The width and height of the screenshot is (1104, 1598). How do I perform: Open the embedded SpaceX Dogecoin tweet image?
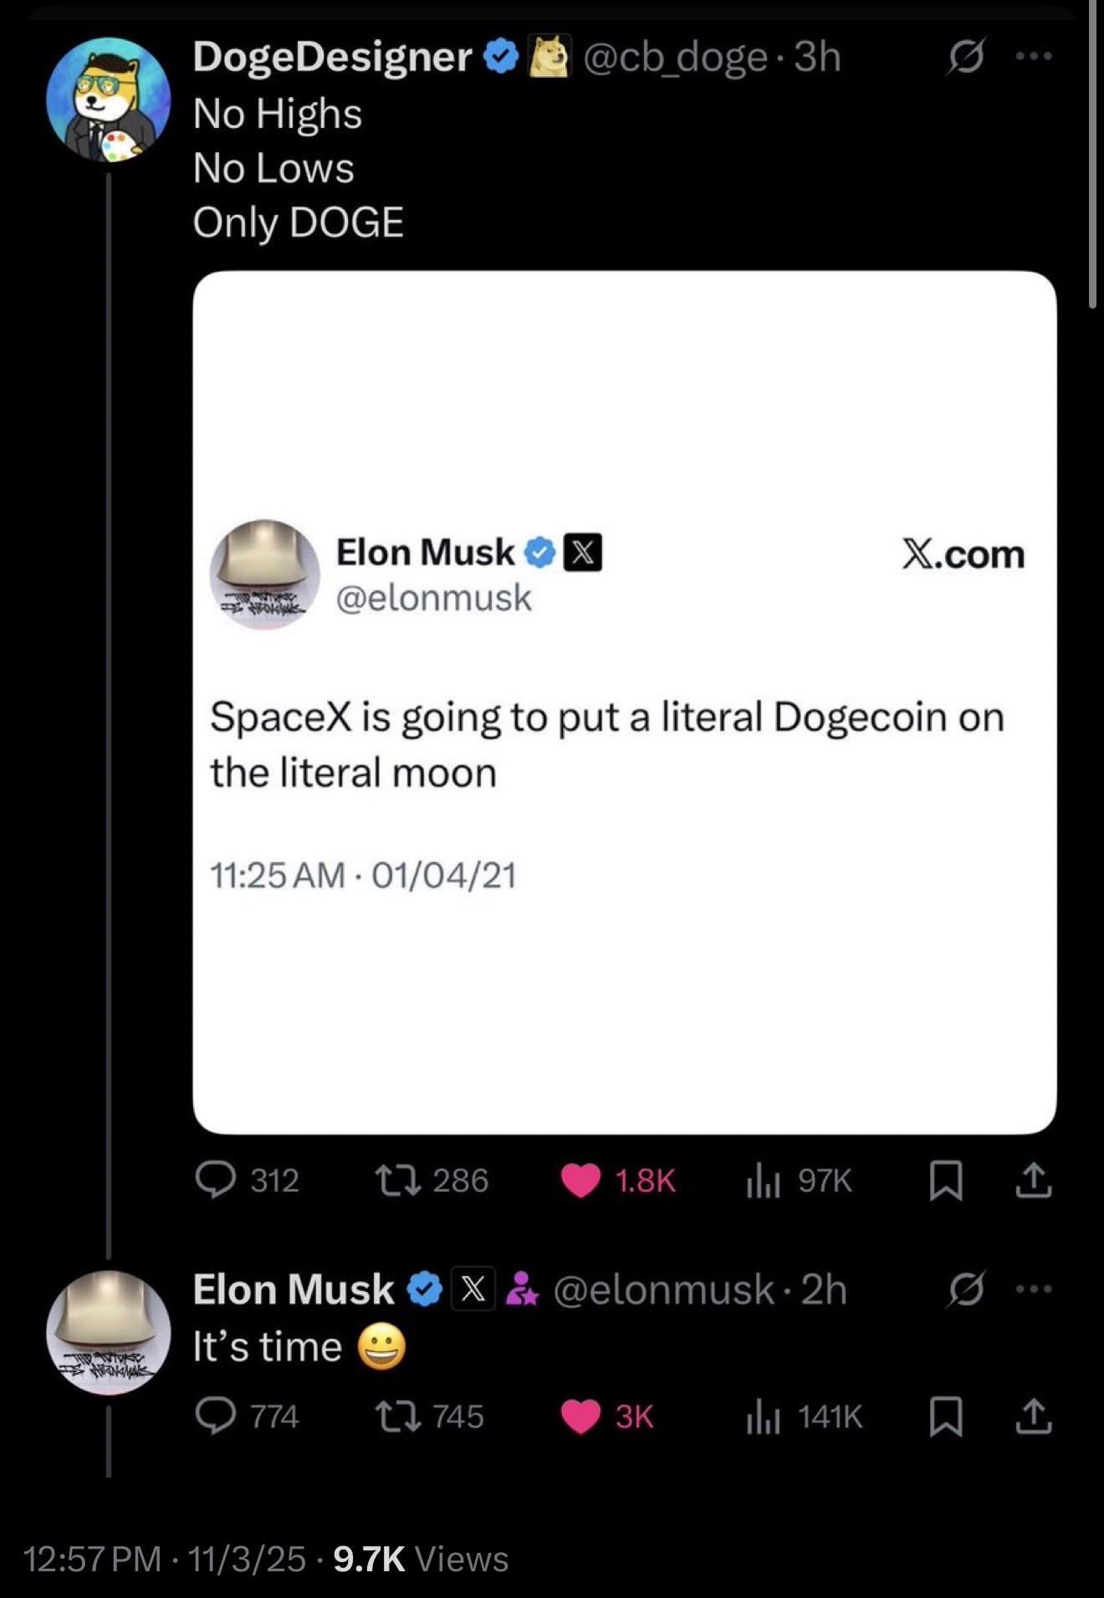[624, 702]
